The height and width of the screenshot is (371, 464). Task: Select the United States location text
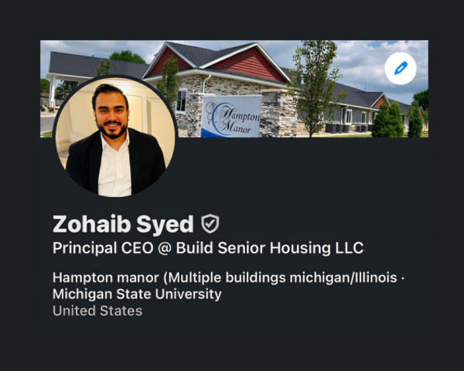[x=97, y=311]
